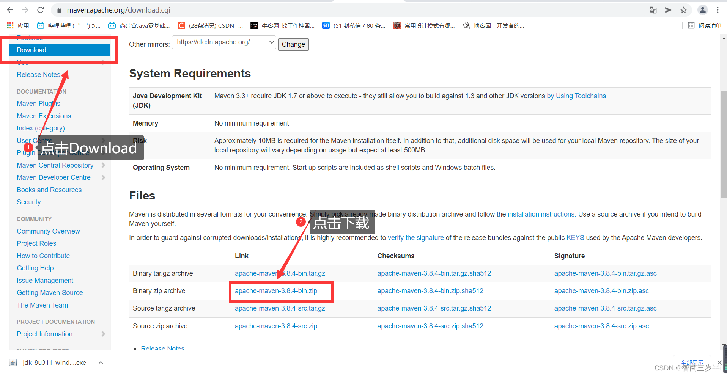The height and width of the screenshot is (375, 727).
Task: Click the Change mirror button
Action: pos(293,44)
